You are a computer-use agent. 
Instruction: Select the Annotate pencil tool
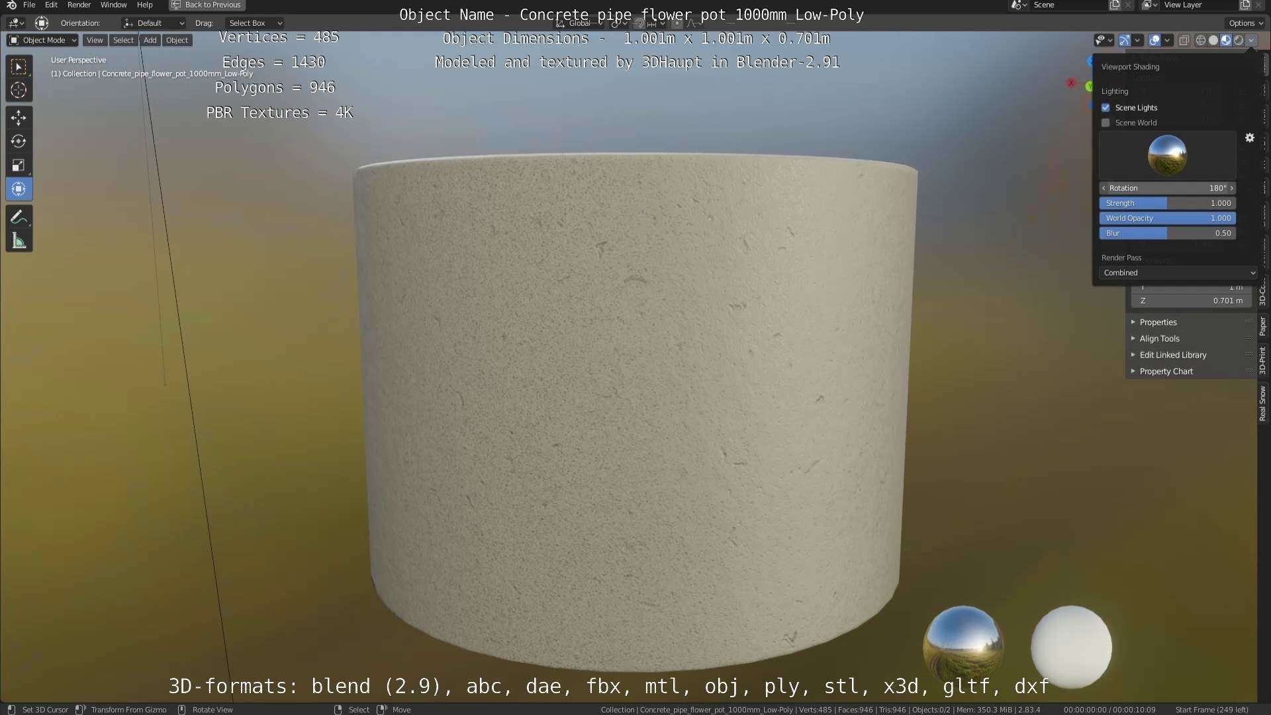point(19,217)
